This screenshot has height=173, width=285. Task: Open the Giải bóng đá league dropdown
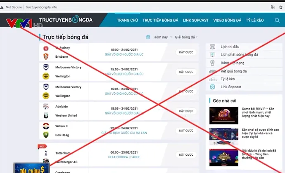(186, 37)
